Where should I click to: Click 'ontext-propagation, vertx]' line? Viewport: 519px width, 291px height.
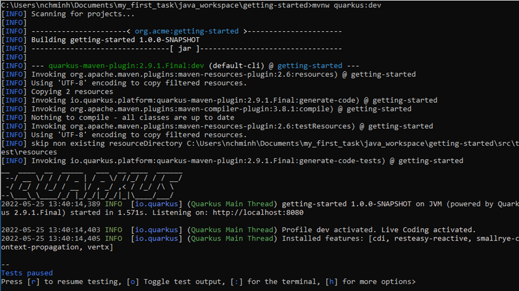coord(57,247)
